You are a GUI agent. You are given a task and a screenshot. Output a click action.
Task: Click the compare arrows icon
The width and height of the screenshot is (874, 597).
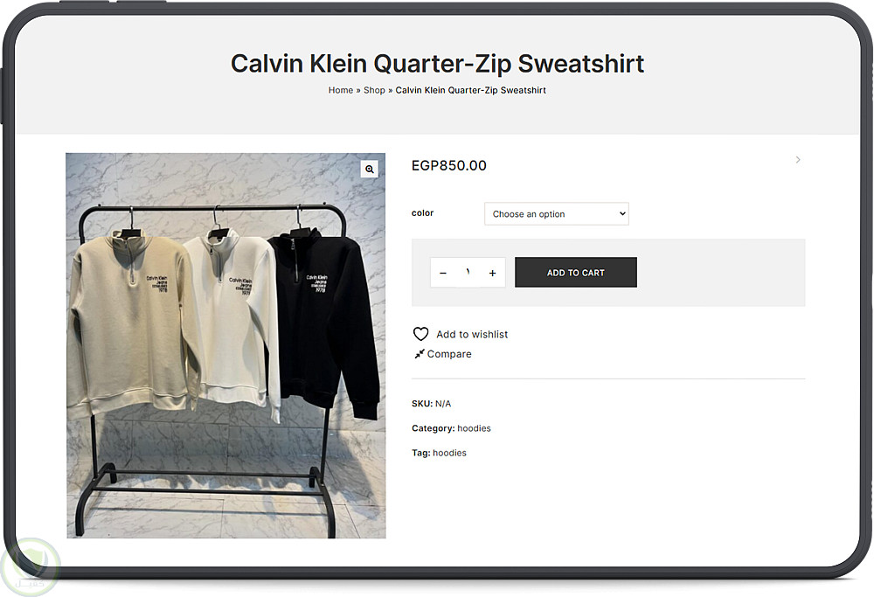pyautogui.click(x=420, y=354)
